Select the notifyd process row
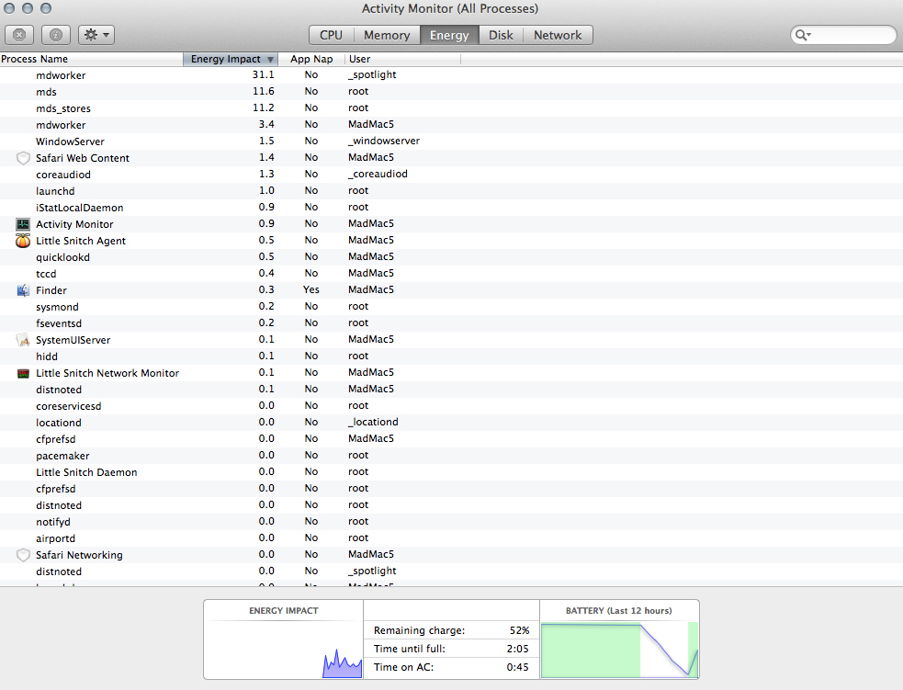 click(452, 522)
